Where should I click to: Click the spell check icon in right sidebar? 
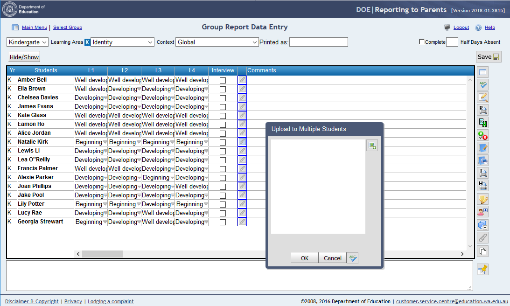point(483,85)
